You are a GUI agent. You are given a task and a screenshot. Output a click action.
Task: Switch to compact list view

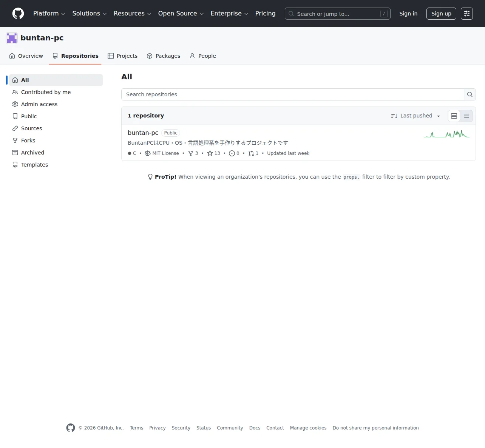(x=466, y=116)
